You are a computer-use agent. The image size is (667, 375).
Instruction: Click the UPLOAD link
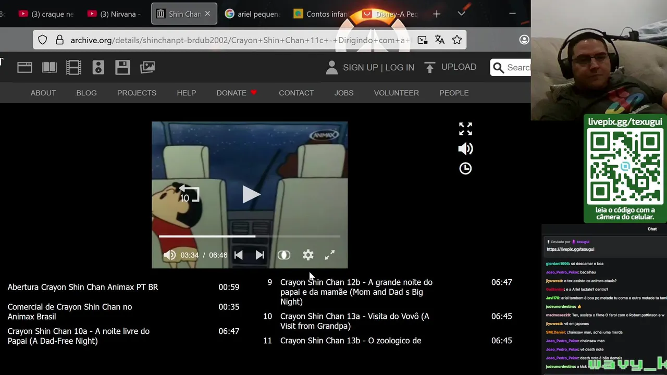click(459, 67)
